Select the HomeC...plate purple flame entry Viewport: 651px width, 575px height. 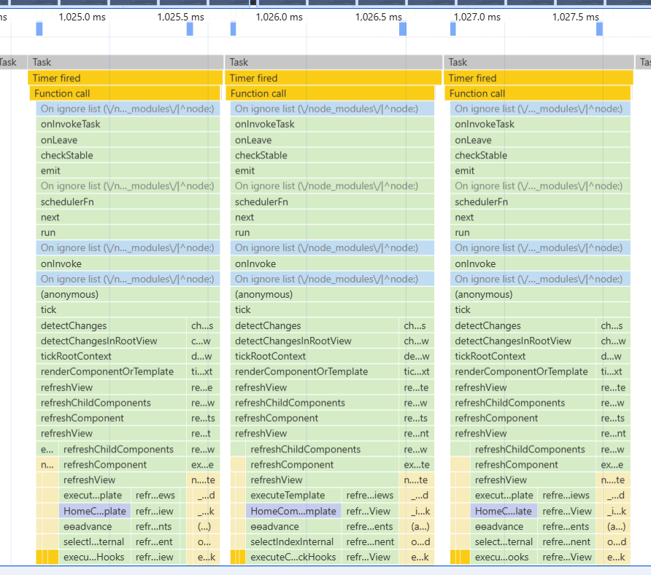pos(95,511)
